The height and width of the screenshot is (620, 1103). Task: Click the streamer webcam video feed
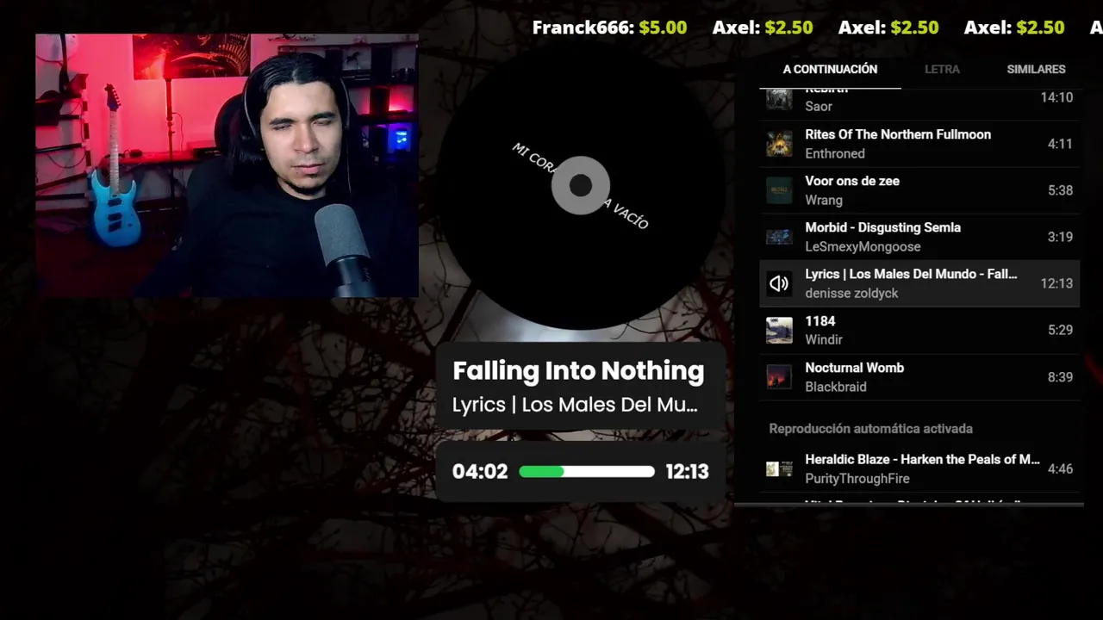(x=227, y=165)
